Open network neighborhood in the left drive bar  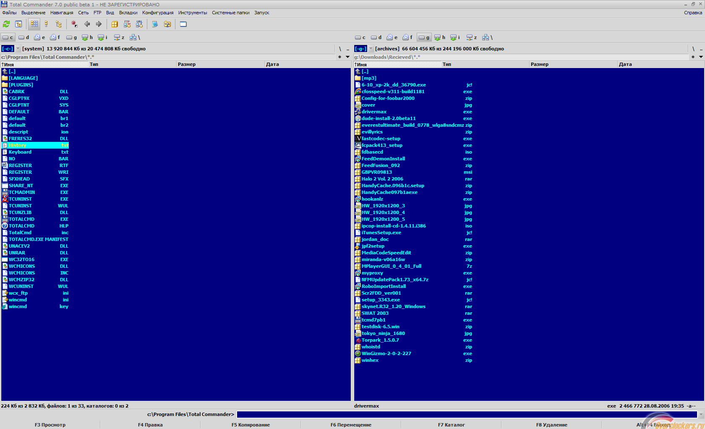pyautogui.click(x=135, y=37)
